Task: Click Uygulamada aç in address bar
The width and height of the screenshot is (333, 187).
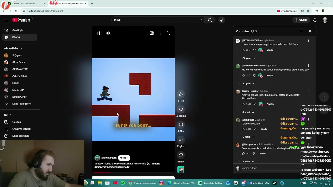Action: [287, 11]
